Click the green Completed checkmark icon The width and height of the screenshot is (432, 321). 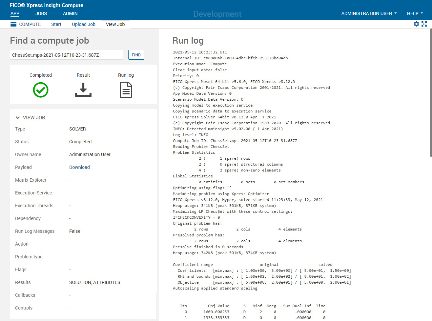[x=41, y=90]
